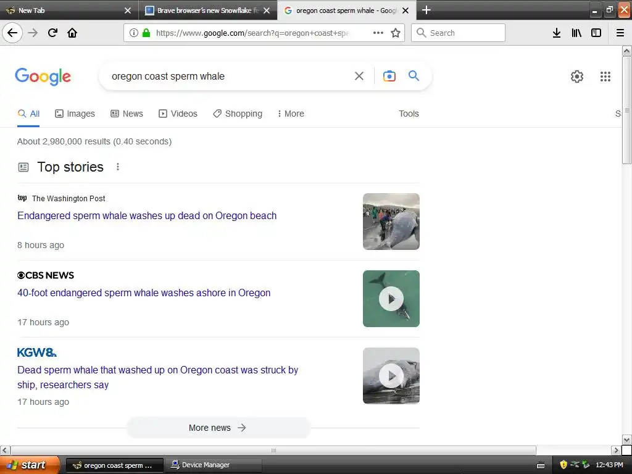Click the security shield tray icon
Image resolution: width=632 pixels, height=474 pixels.
[563, 465]
